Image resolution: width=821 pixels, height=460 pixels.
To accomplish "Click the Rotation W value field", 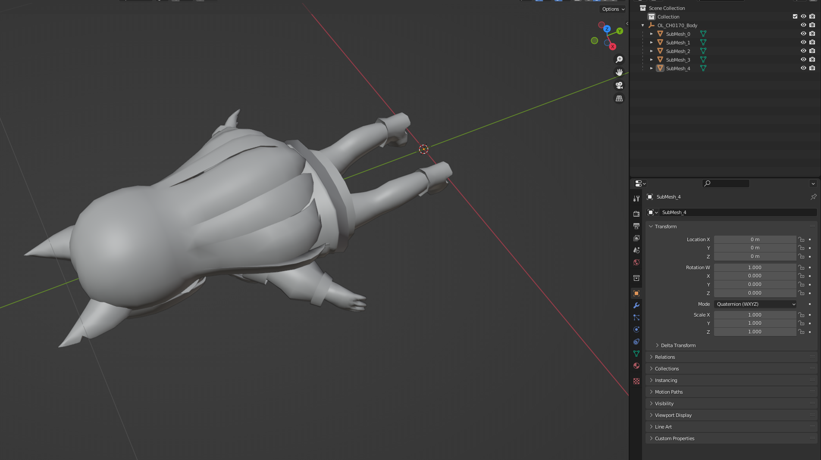I will (x=755, y=267).
